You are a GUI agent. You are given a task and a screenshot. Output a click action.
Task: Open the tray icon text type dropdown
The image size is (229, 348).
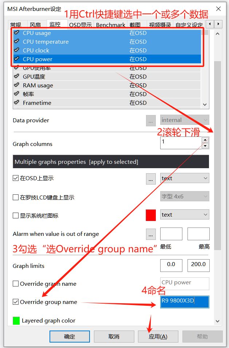pyautogui.click(x=185, y=215)
